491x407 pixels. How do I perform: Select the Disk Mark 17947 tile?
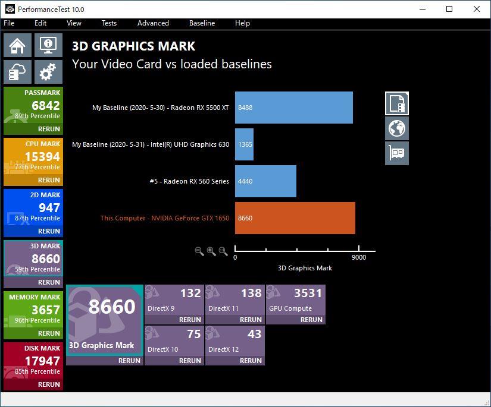[33, 361]
